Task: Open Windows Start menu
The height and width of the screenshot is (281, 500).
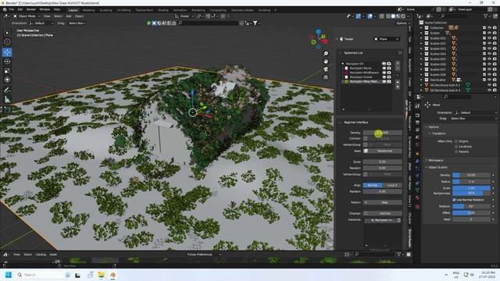Action: [9, 275]
